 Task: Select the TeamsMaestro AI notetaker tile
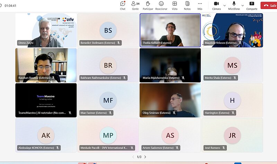click(x=46, y=100)
